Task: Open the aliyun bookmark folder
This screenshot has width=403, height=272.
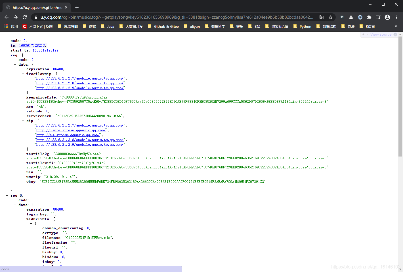Action: 192,26
